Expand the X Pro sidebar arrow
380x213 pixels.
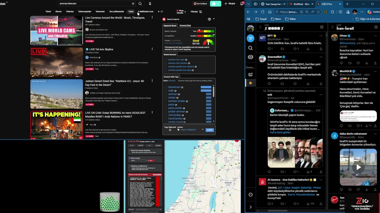pos(251,207)
